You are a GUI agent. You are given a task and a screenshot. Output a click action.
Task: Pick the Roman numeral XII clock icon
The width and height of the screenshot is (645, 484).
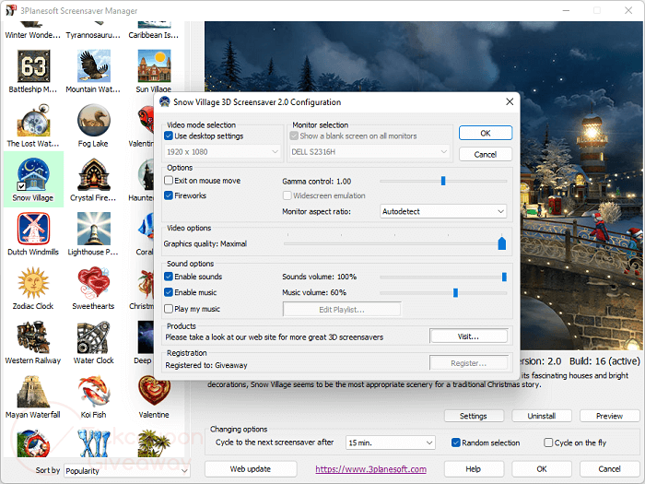[93, 443]
